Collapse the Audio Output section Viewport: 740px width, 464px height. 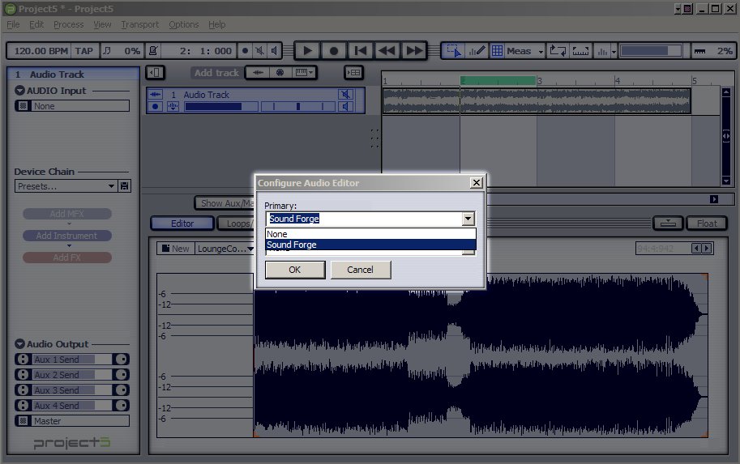(x=19, y=344)
